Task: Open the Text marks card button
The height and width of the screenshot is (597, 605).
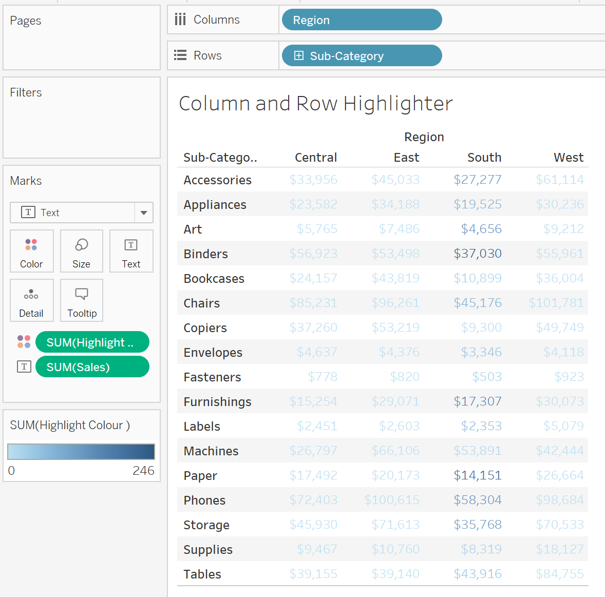Action: (x=131, y=251)
